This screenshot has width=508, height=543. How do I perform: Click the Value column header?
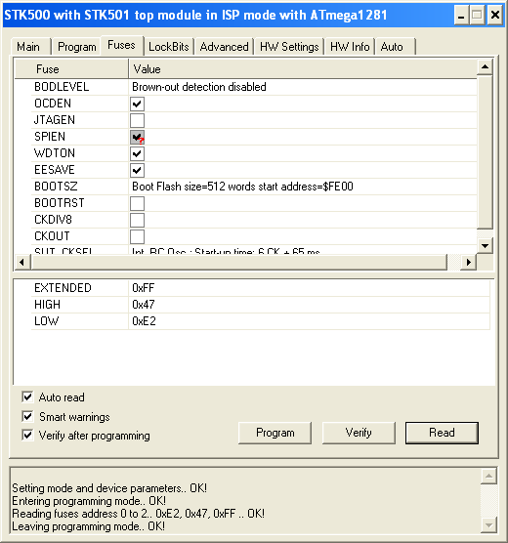coord(303,69)
